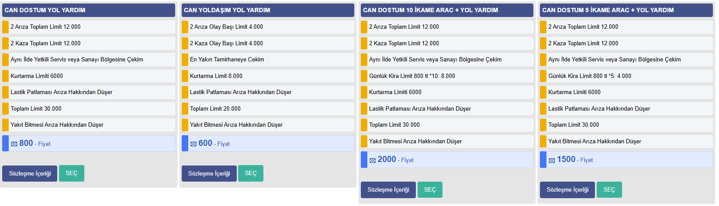Click money icon beside 2000 price

(x=373, y=160)
